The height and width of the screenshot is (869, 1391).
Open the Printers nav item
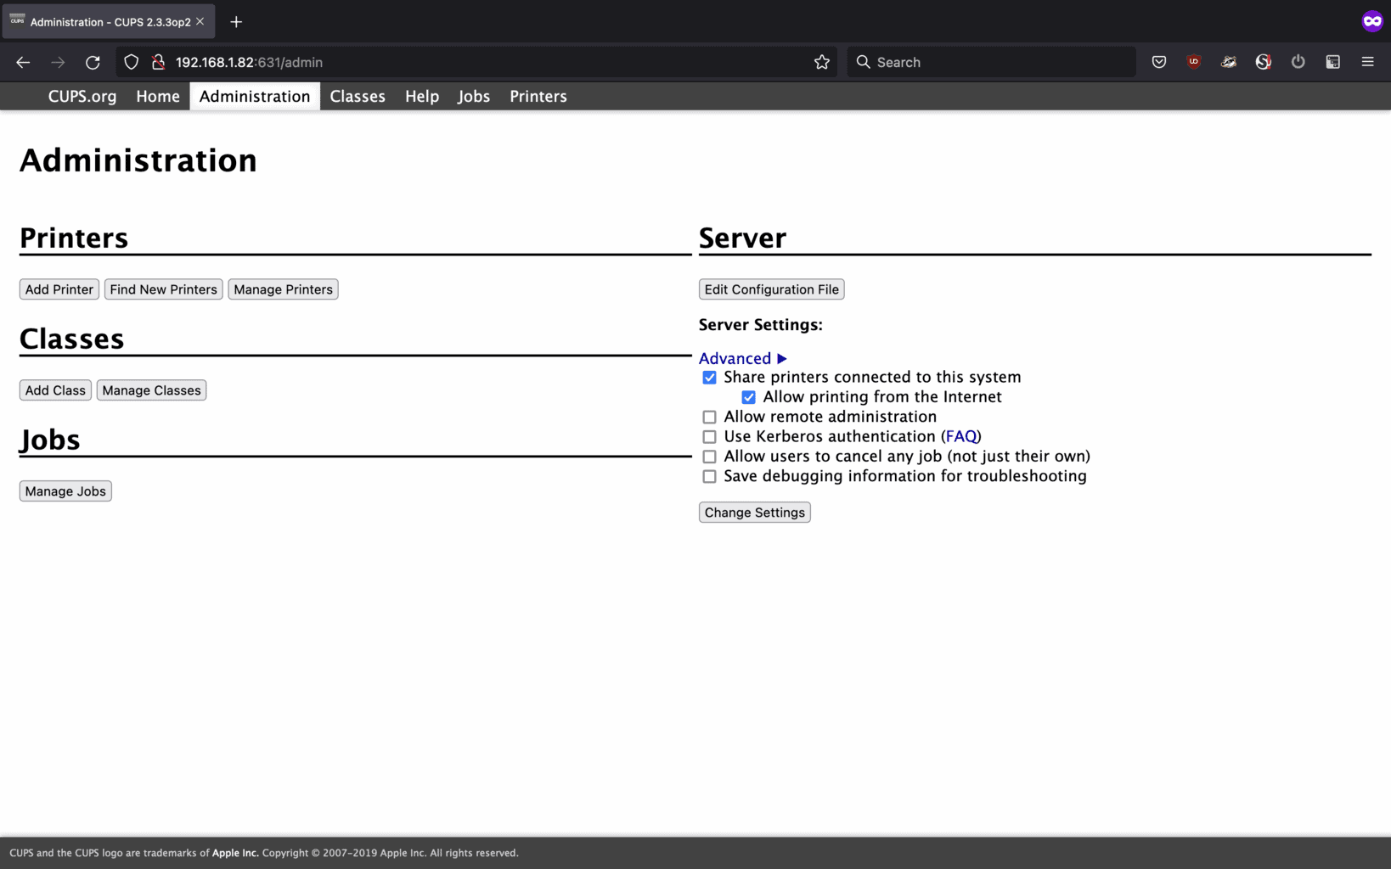[x=538, y=96]
